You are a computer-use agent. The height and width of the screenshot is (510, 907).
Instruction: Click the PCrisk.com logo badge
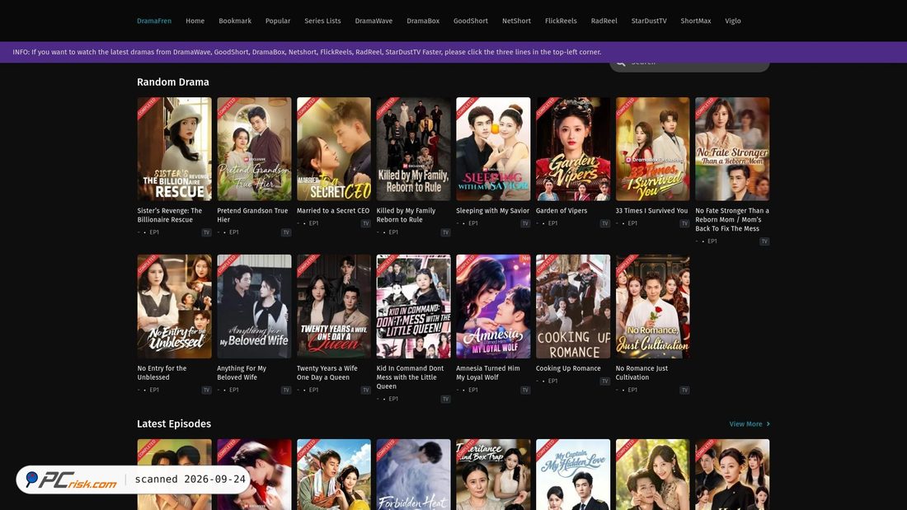[x=72, y=480]
